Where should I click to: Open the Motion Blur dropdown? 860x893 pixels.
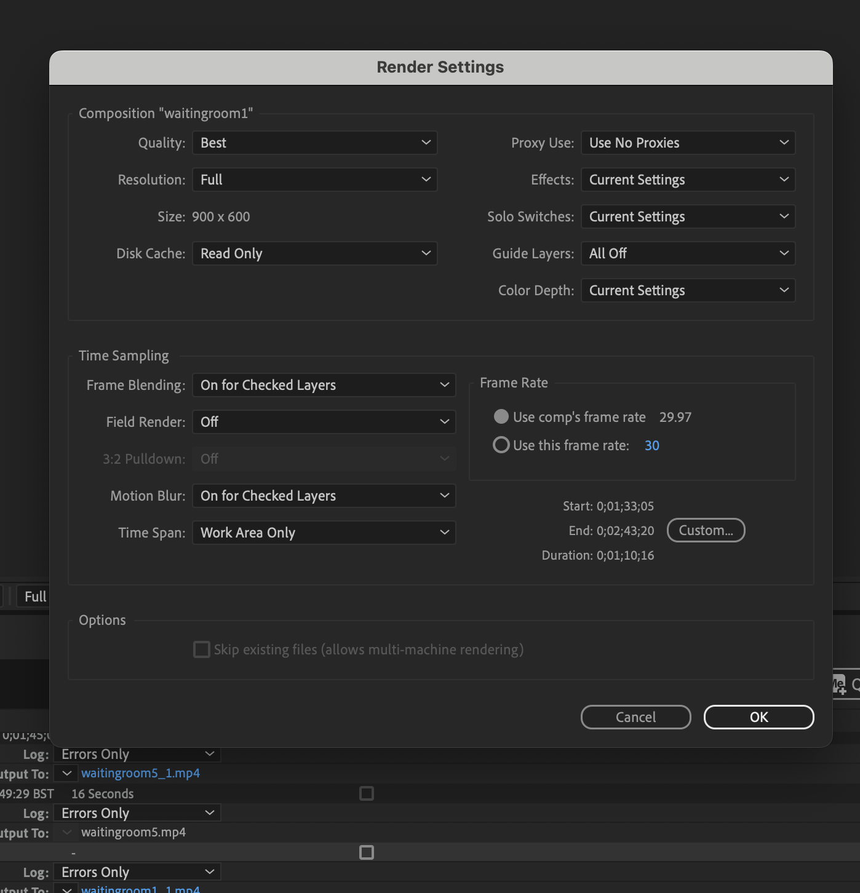(x=324, y=496)
